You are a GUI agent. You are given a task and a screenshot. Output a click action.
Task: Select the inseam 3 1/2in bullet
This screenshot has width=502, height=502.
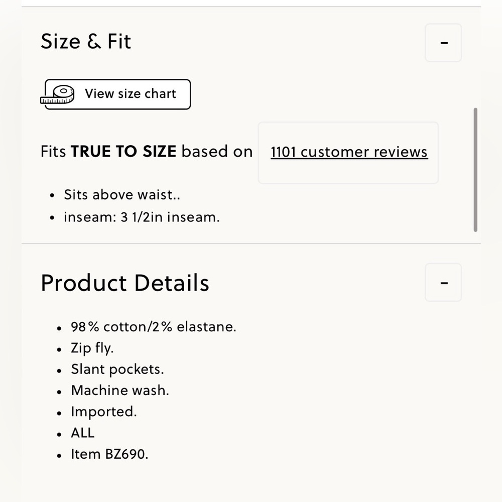click(x=142, y=217)
